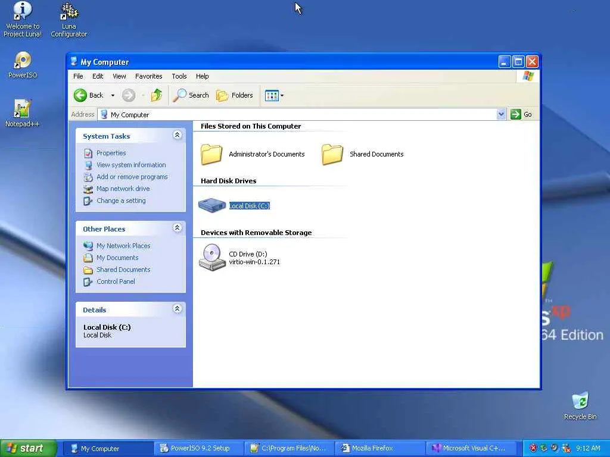Select CD Drive (D:) disc icon
This screenshot has height=457, width=610.
tap(212, 257)
